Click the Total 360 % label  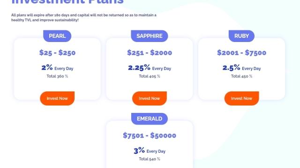click(x=57, y=76)
